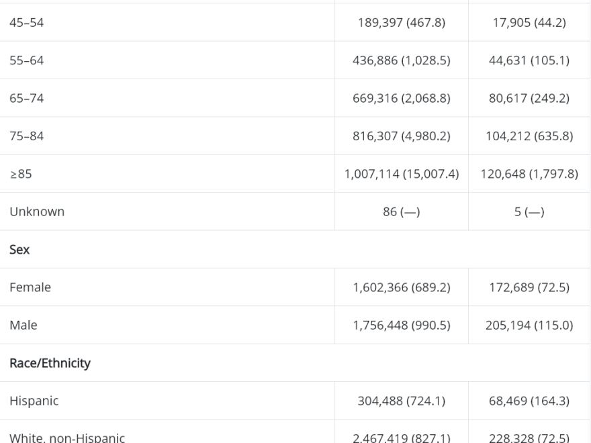Select the 205,194 (115.0) cell
591x443 pixels.
[529, 325]
